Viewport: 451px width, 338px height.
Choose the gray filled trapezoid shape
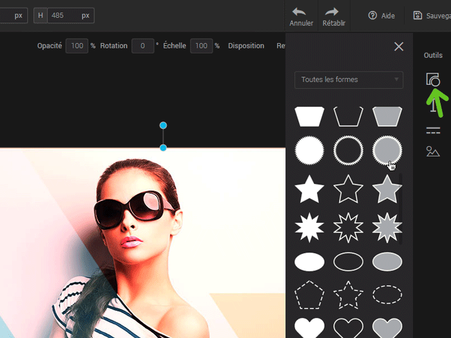pos(387,116)
